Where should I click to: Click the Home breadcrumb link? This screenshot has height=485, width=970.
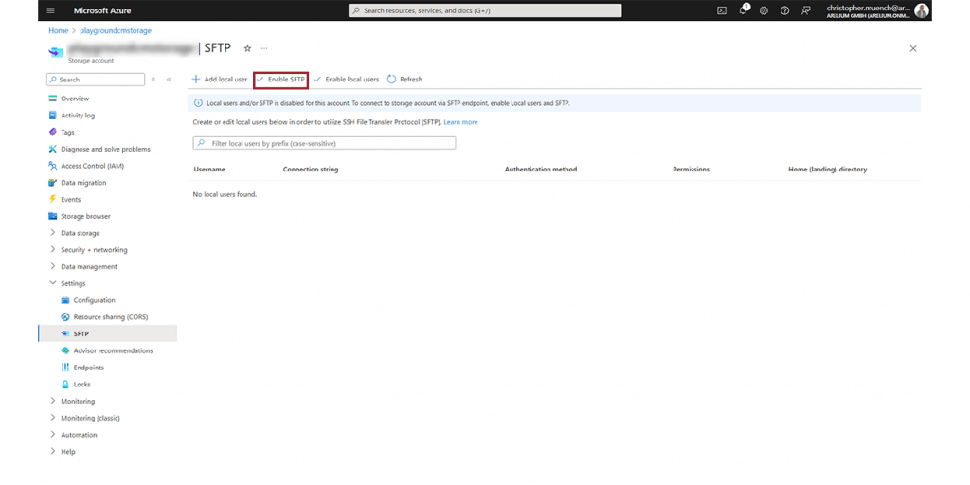[x=58, y=30]
